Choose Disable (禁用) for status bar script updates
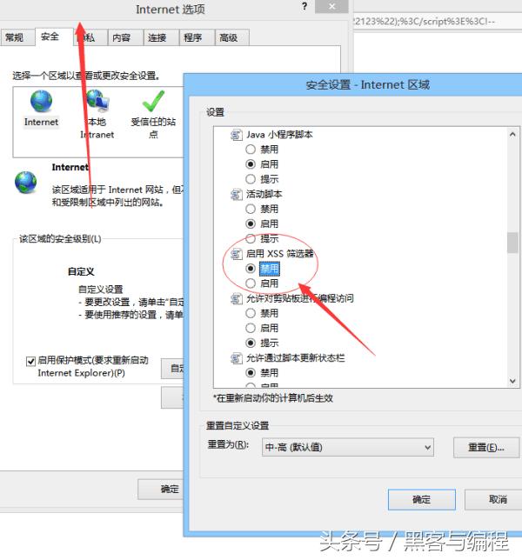Viewport: 522px width, 560px height. [251, 373]
